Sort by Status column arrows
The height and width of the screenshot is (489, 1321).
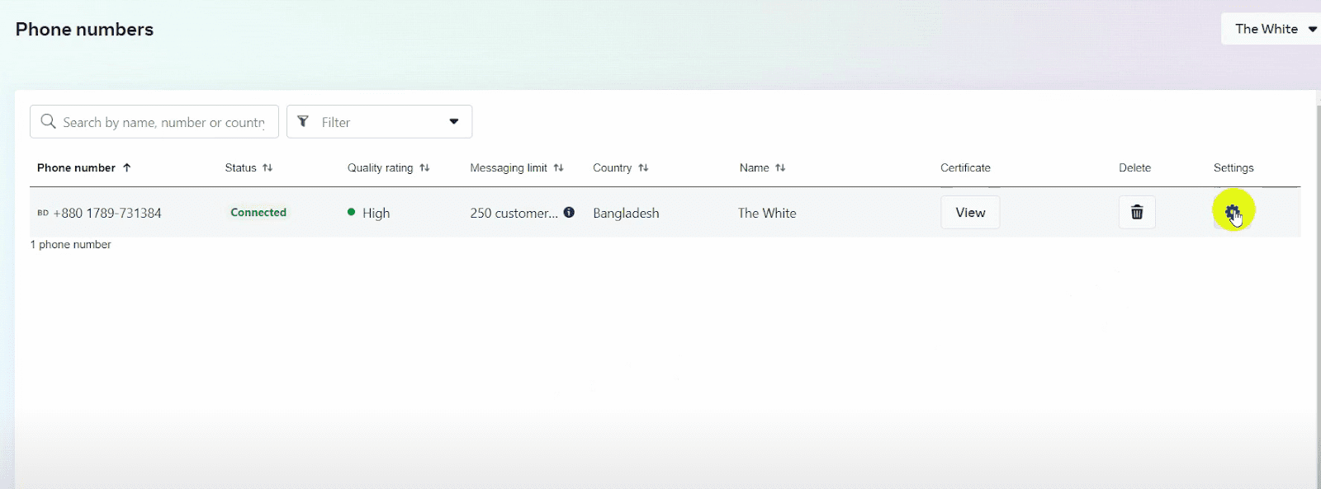tap(268, 167)
